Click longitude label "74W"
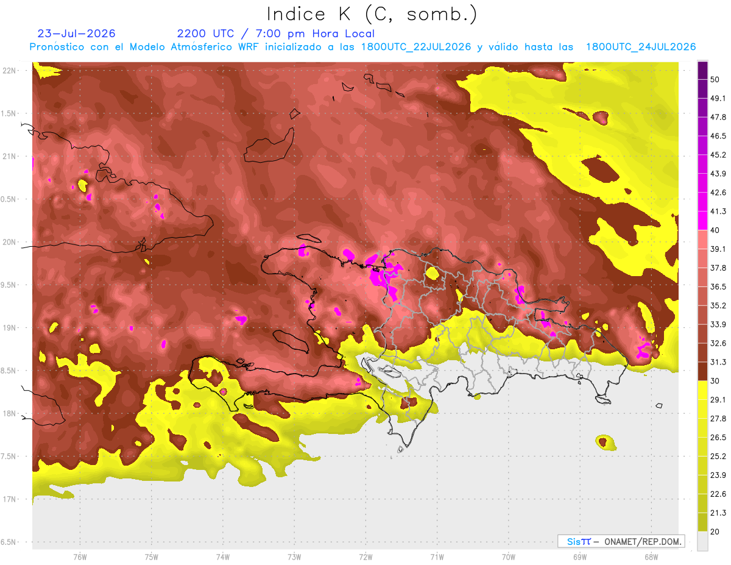 222,557
